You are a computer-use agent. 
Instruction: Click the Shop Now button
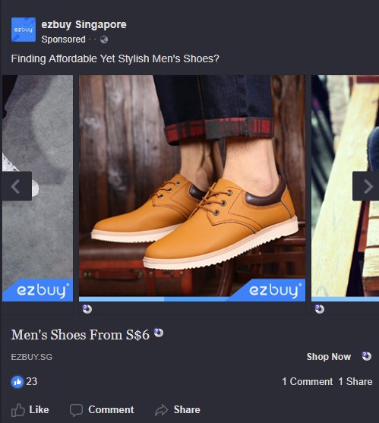pos(329,357)
